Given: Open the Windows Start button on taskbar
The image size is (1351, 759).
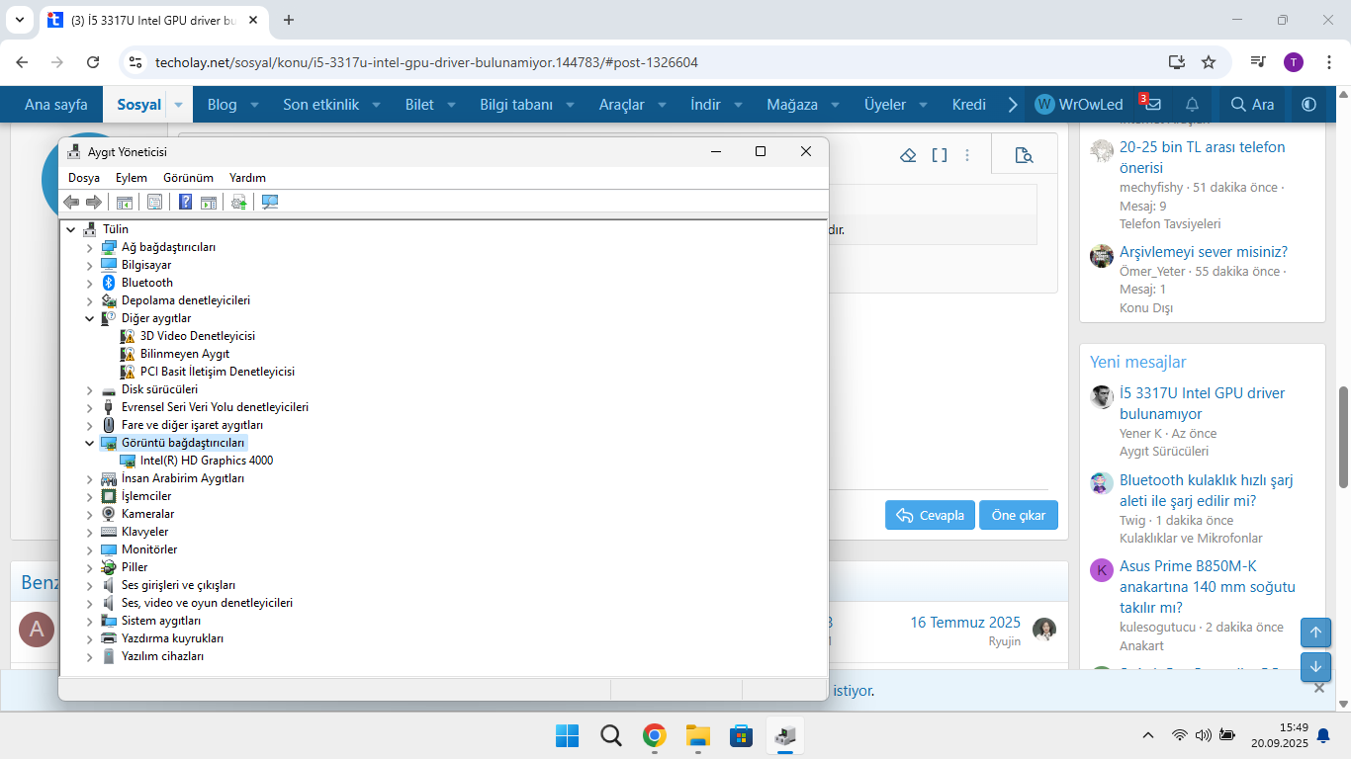Looking at the screenshot, I should click(x=567, y=735).
